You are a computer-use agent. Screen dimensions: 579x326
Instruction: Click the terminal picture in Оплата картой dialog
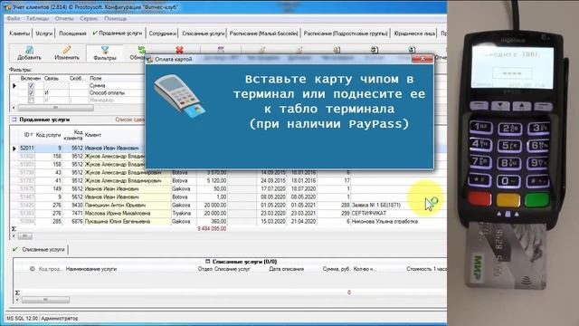click(x=179, y=96)
